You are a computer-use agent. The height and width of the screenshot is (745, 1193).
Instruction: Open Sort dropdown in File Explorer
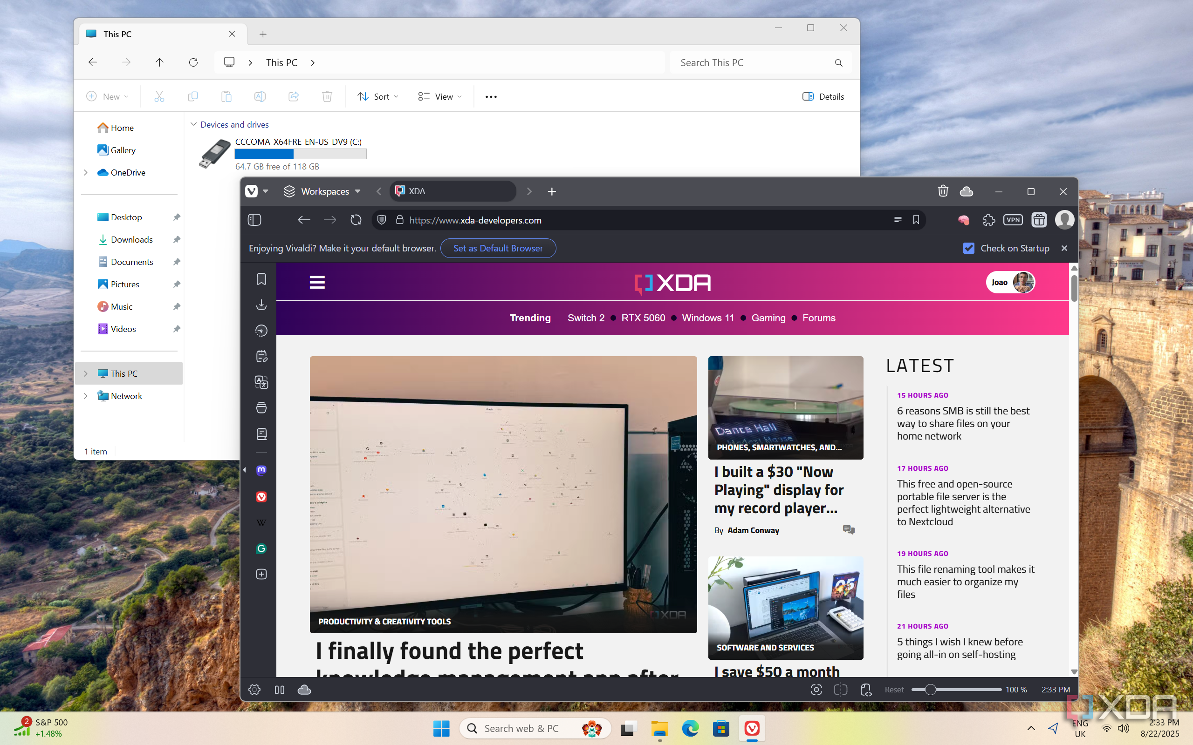(x=378, y=96)
